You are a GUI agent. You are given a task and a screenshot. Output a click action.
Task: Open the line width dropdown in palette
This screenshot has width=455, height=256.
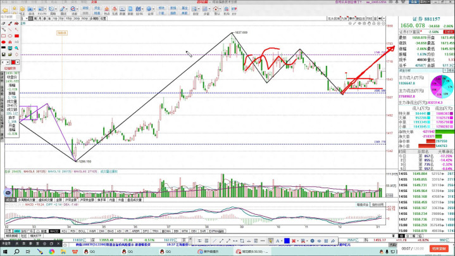tap(8, 62)
